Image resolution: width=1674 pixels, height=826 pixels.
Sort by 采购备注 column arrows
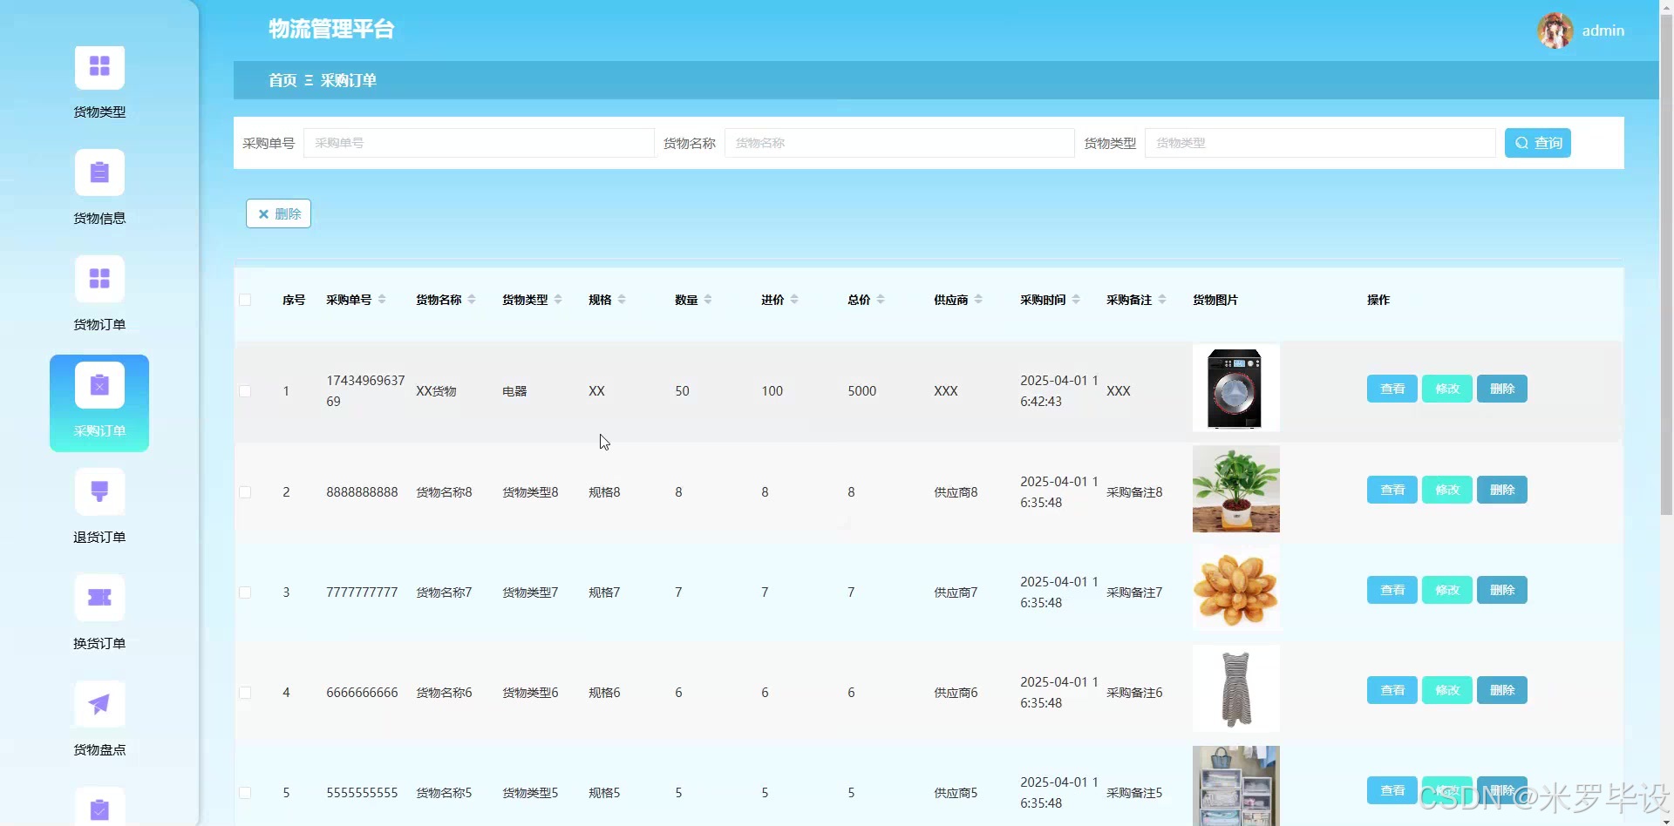tap(1162, 300)
